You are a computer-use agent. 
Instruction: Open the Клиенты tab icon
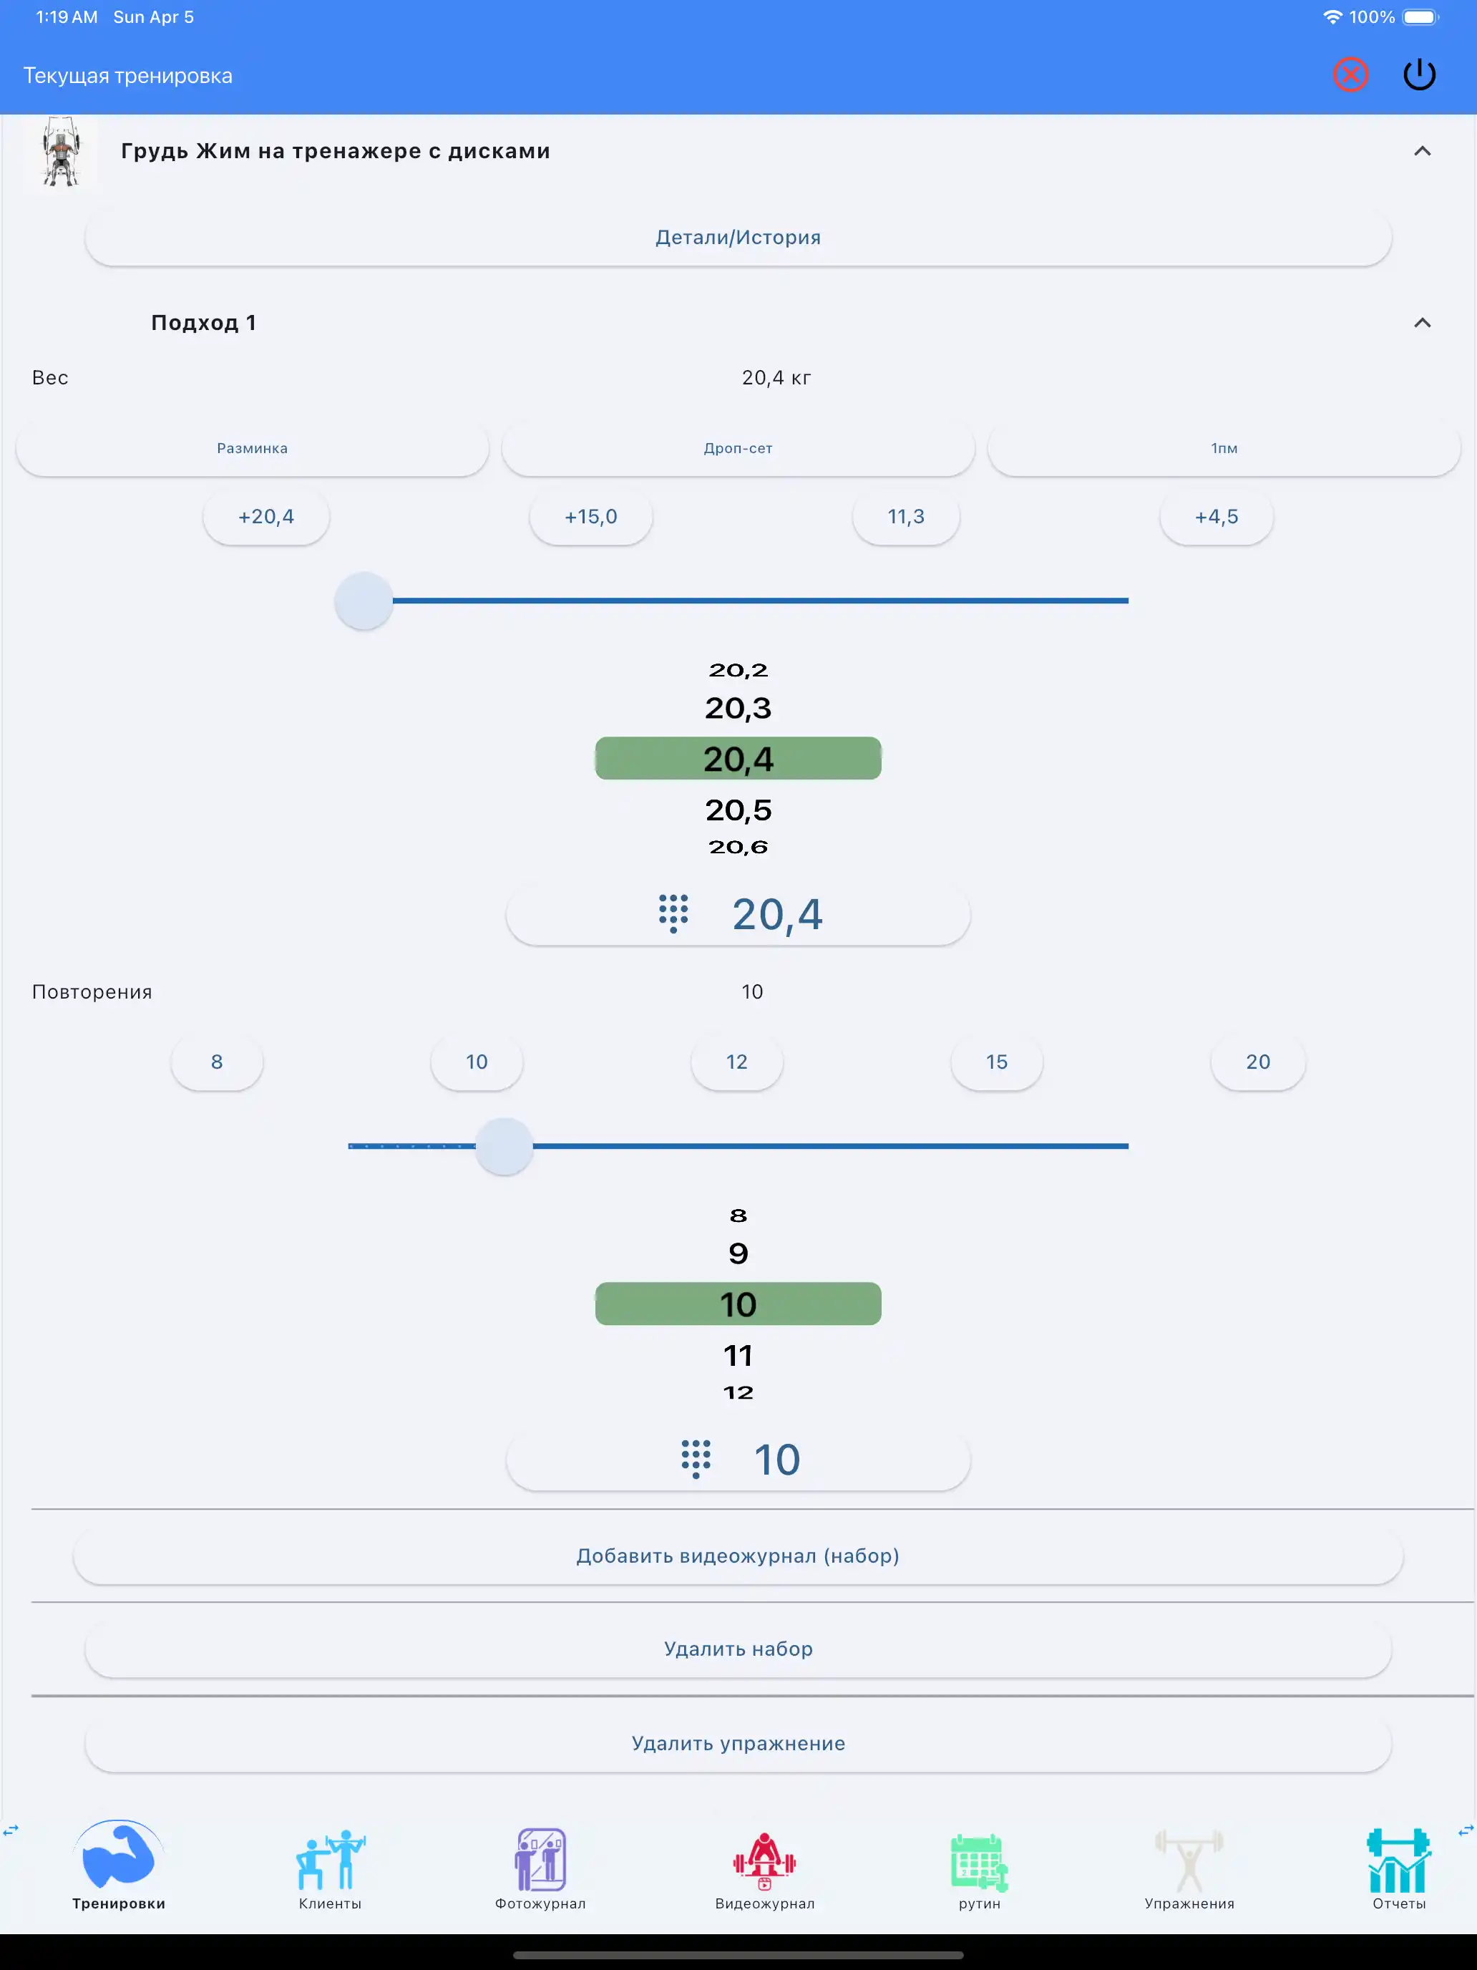[x=329, y=1860]
